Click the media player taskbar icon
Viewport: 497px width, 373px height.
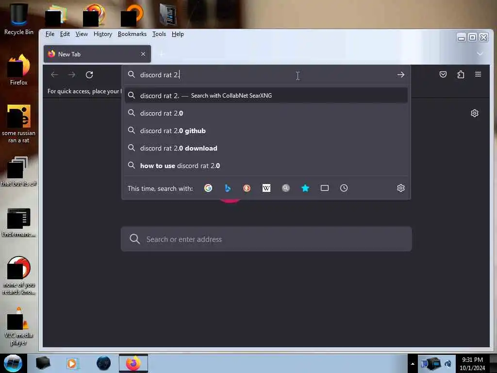point(72,363)
